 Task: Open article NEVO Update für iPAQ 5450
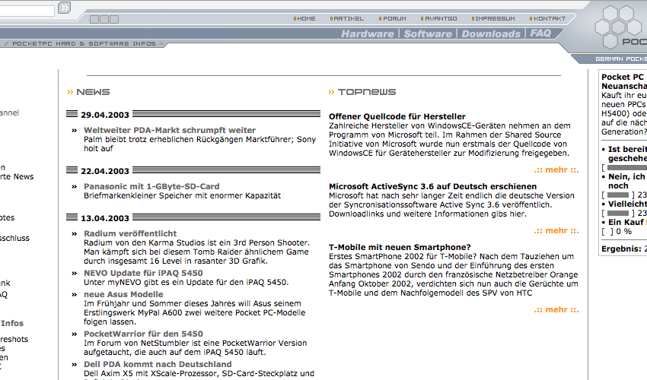coord(143,274)
